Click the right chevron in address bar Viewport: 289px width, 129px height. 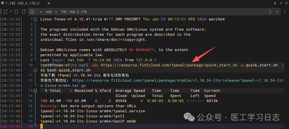click(270, 12)
